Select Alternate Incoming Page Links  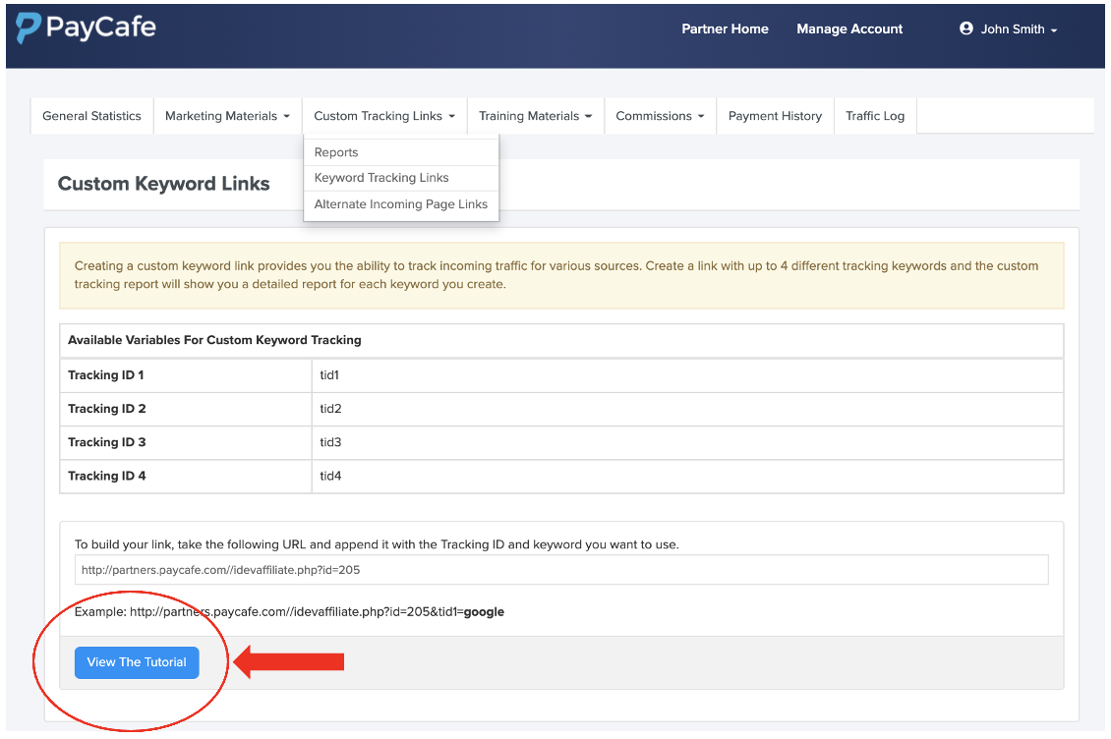[x=401, y=204]
